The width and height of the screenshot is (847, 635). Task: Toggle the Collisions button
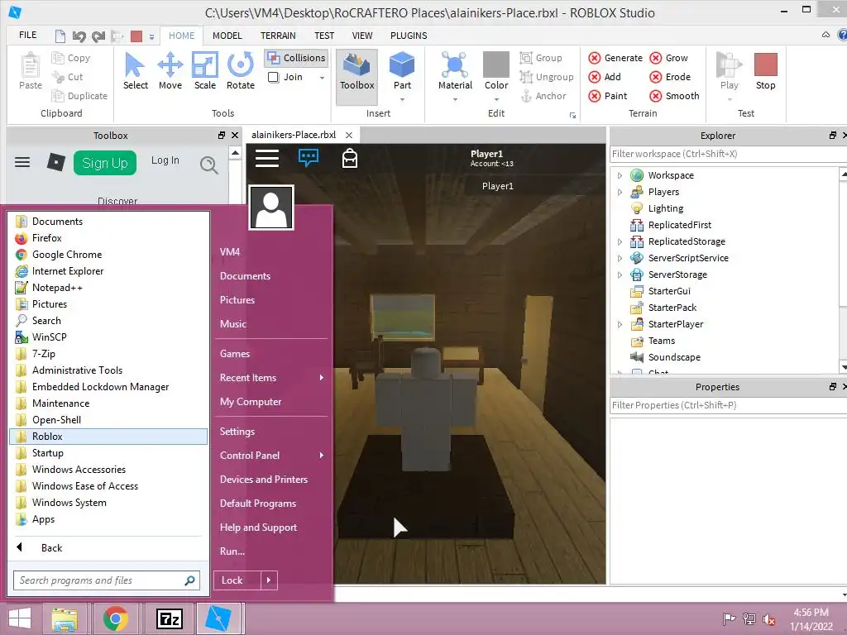click(x=297, y=58)
